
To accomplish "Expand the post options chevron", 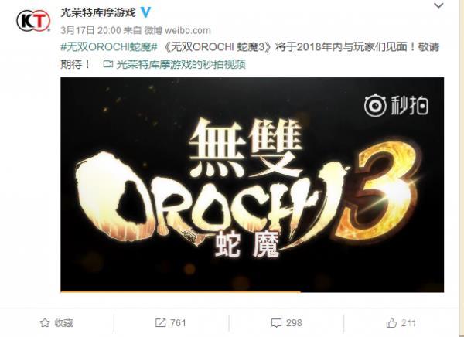I will [438, 5].
